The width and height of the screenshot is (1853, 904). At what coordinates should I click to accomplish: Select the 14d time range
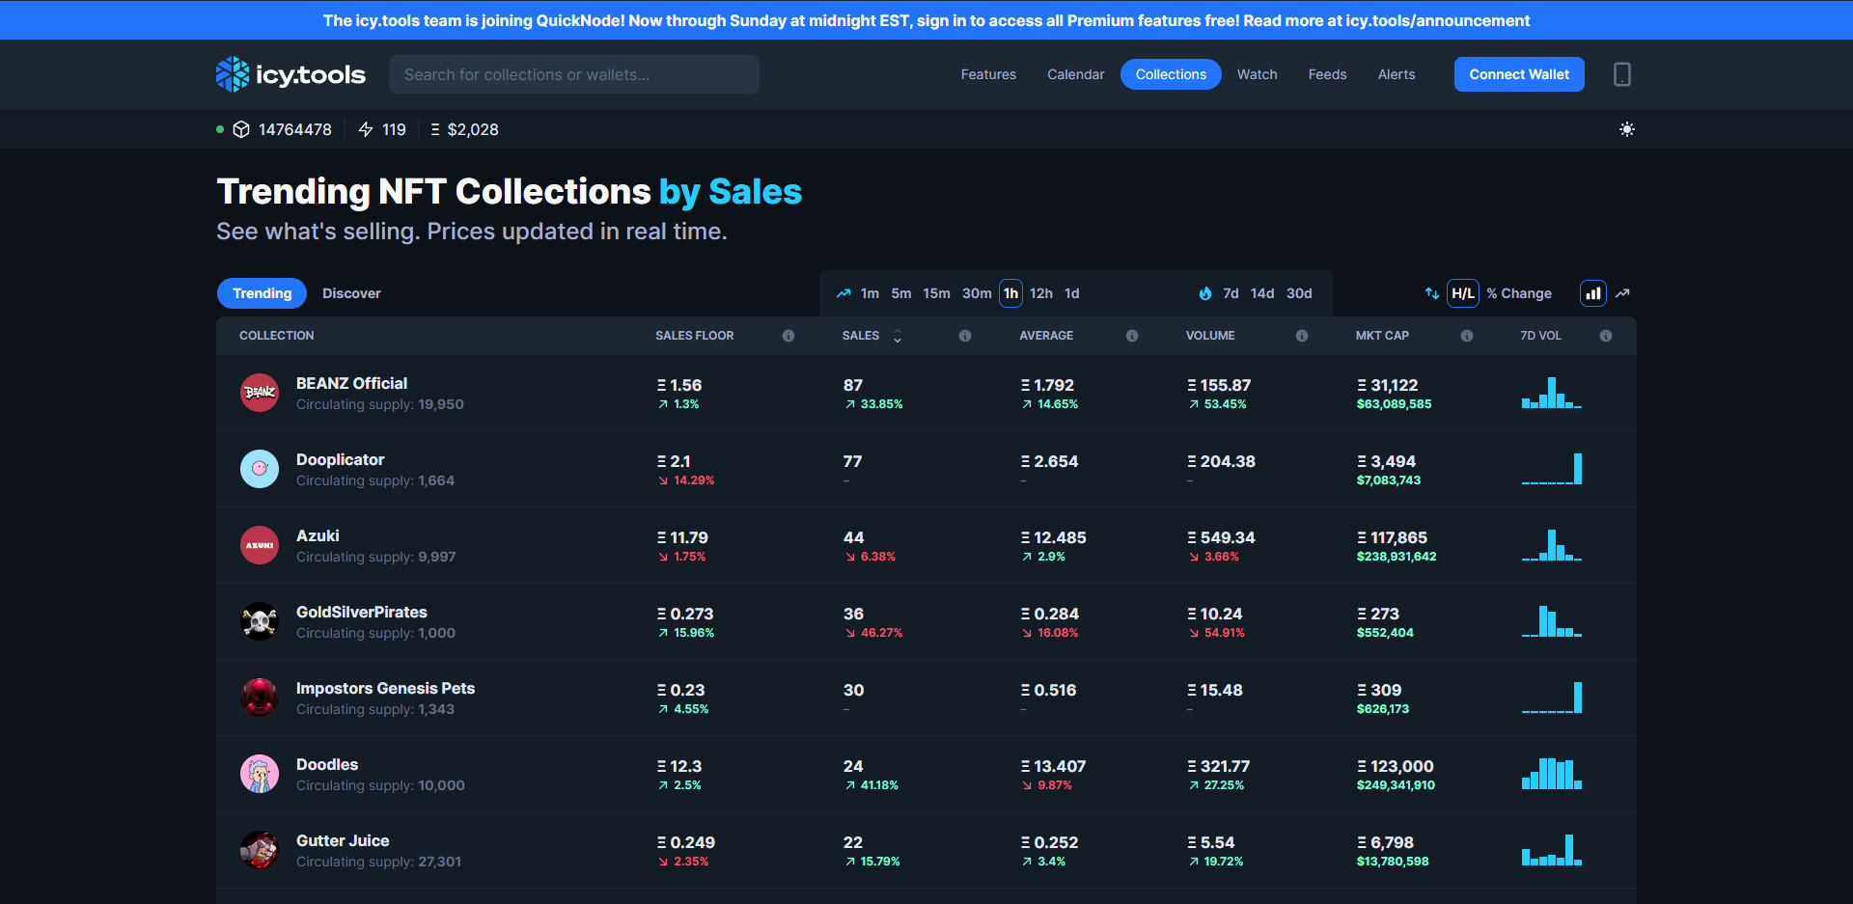(1262, 293)
